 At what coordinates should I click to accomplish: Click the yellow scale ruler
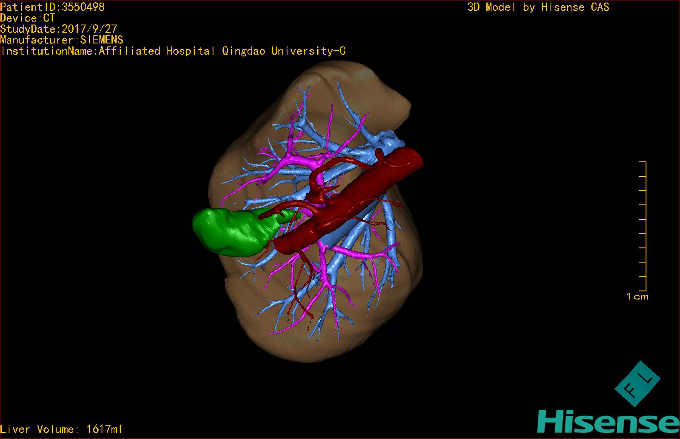pyautogui.click(x=643, y=226)
